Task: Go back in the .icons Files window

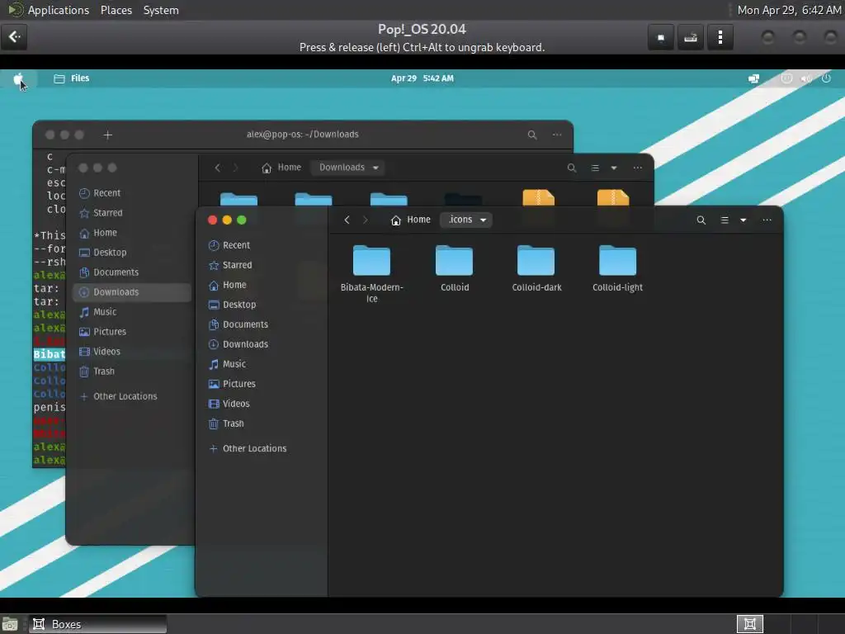Action: (x=347, y=220)
